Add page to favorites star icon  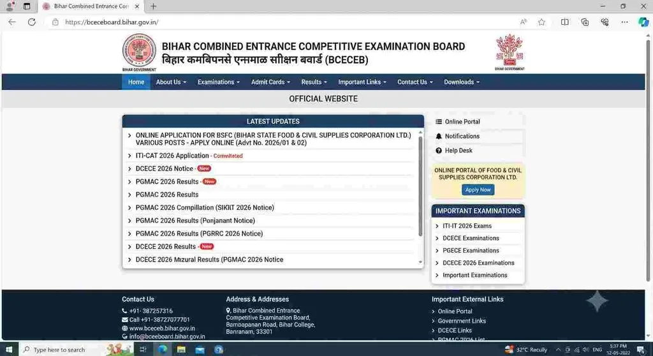[541, 22]
